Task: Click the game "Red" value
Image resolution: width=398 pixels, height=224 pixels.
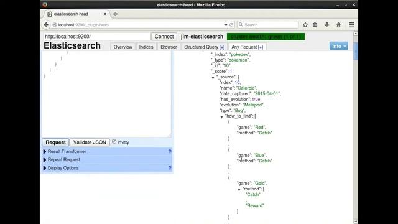Action: (259, 127)
